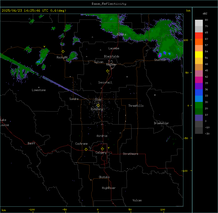The image size is (218, 213).
Task: Click the 80 value in the dBZ legend
Action: (x=206, y=20)
